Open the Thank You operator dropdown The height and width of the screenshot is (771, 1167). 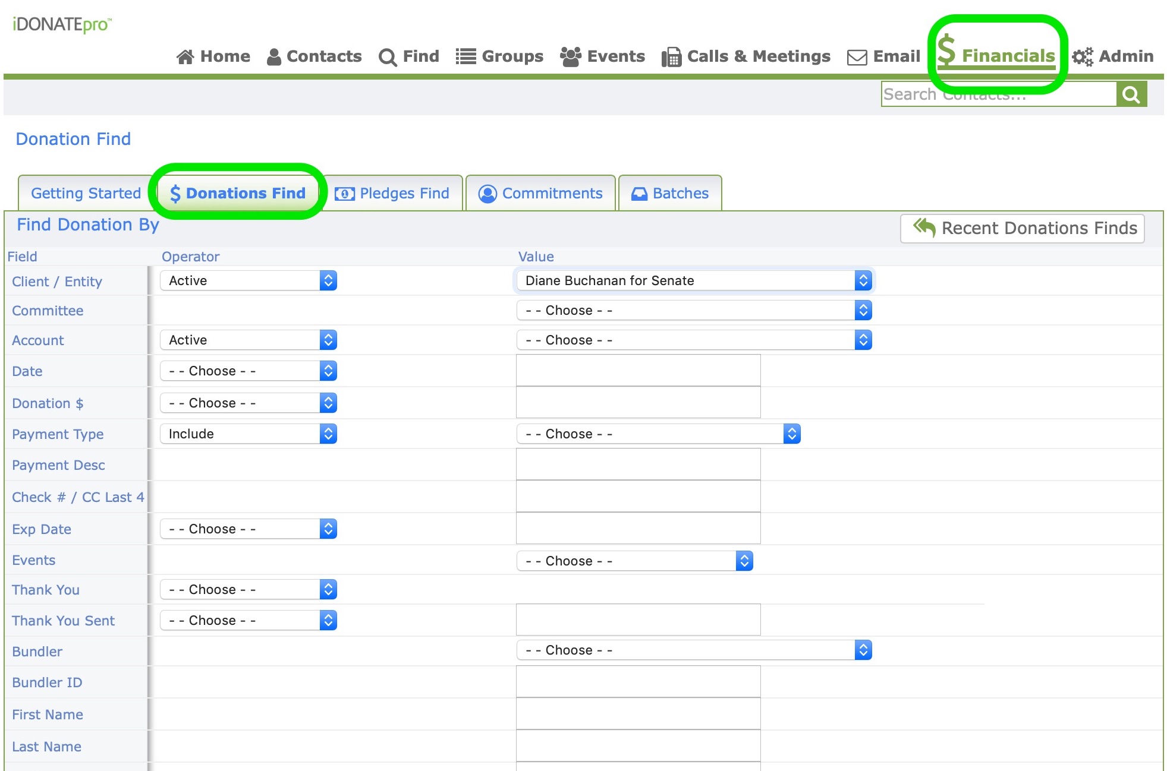click(249, 589)
